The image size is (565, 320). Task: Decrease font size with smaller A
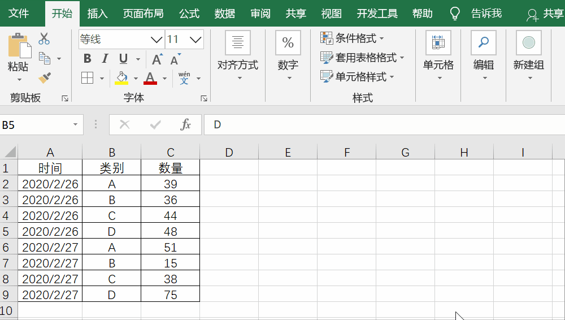pyautogui.click(x=176, y=59)
